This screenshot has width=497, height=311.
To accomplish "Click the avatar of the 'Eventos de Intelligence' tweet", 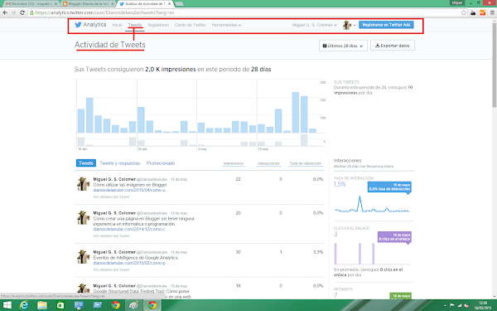I will point(83,257).
